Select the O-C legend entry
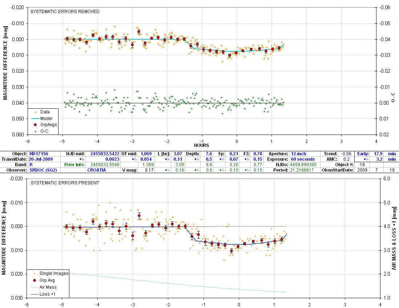This screenshot has width=399, height=308. pos(41,131)
